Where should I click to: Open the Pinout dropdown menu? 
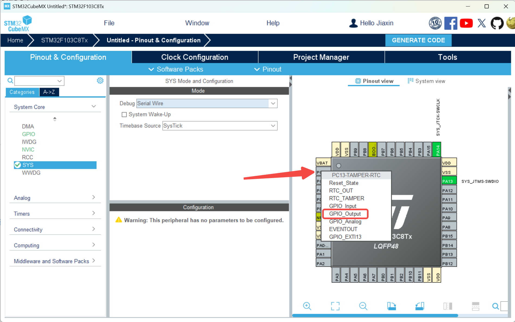268,69
